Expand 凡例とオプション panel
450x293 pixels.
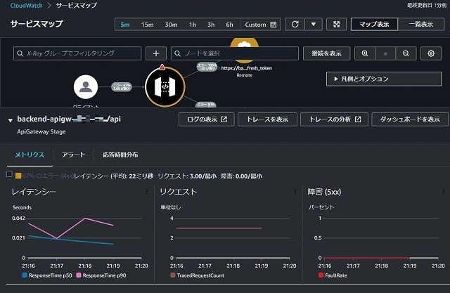(384, 79)
